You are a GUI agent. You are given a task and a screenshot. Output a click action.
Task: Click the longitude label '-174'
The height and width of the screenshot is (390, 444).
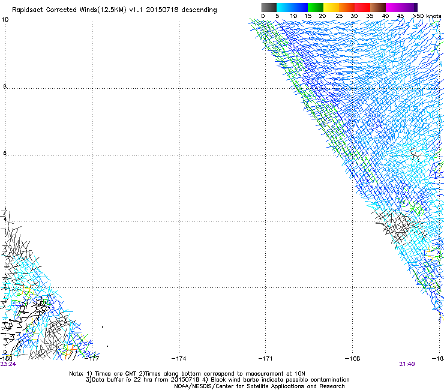[x=179, y=359]
